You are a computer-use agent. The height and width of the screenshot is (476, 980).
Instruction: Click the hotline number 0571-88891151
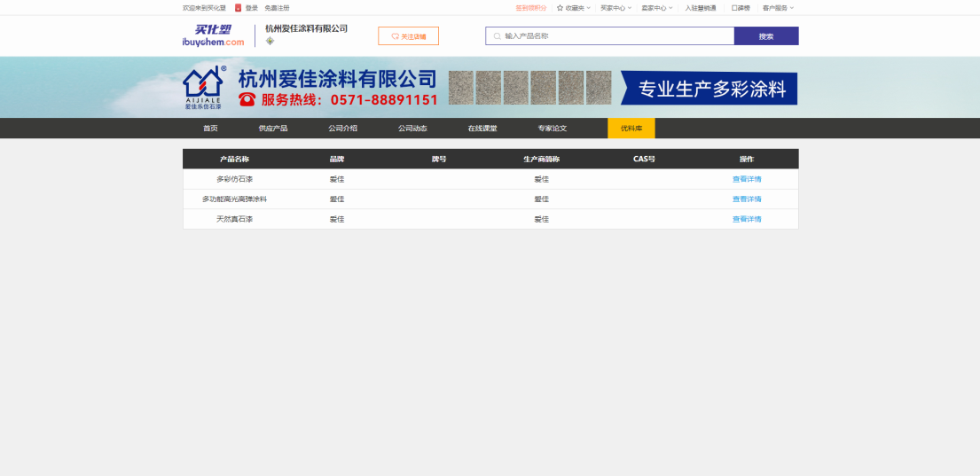384,100
